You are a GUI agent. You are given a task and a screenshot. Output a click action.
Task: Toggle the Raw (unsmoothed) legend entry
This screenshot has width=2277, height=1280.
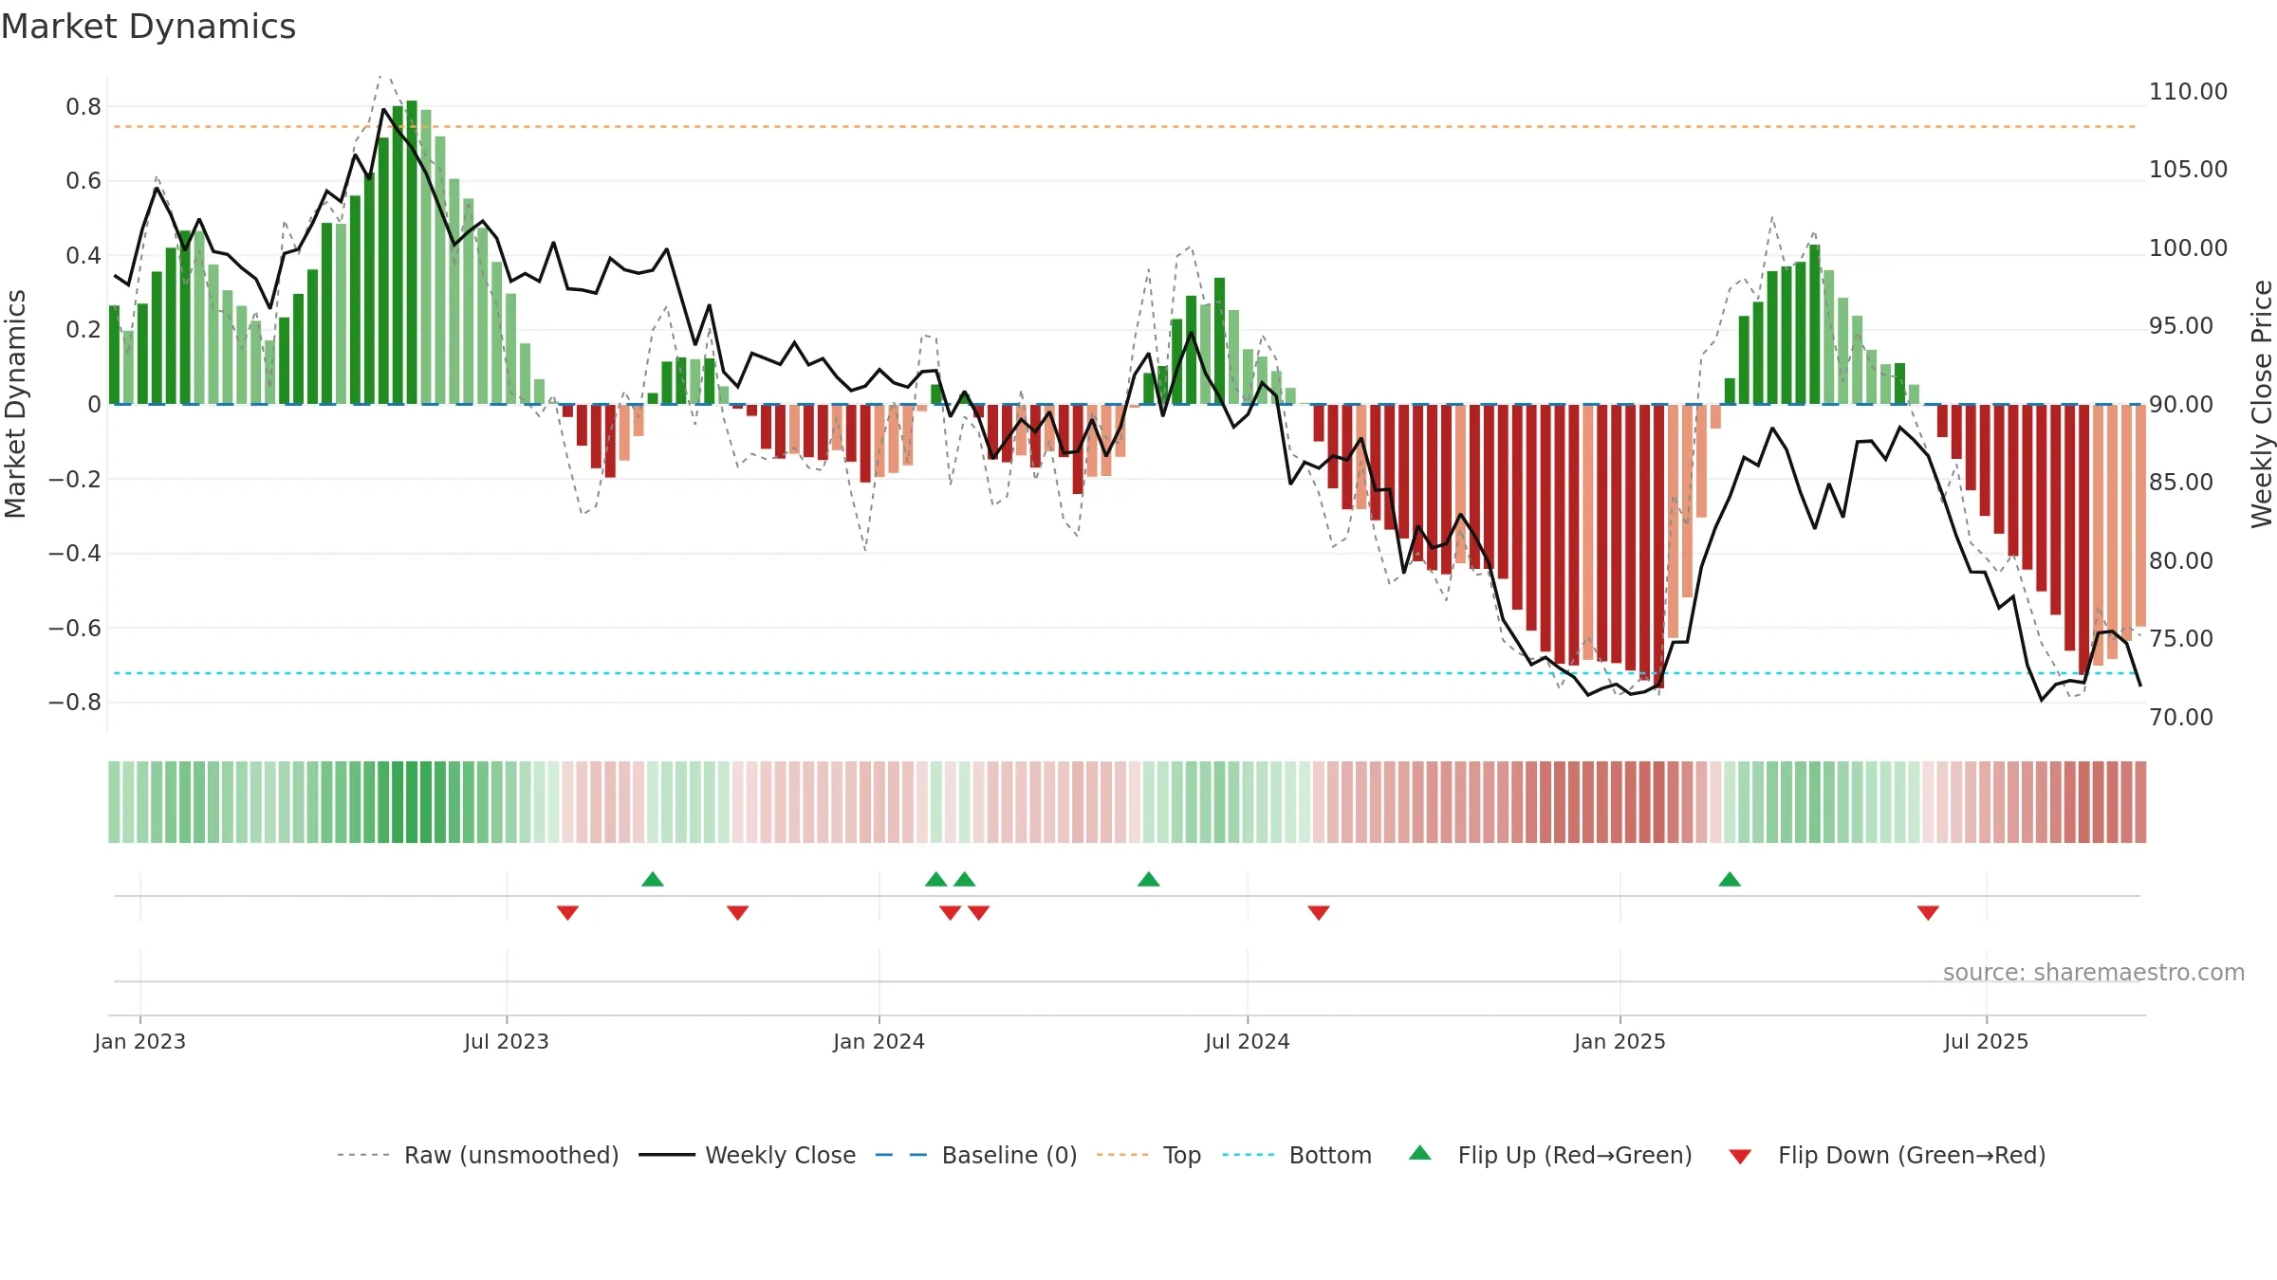pos(478,1155)
